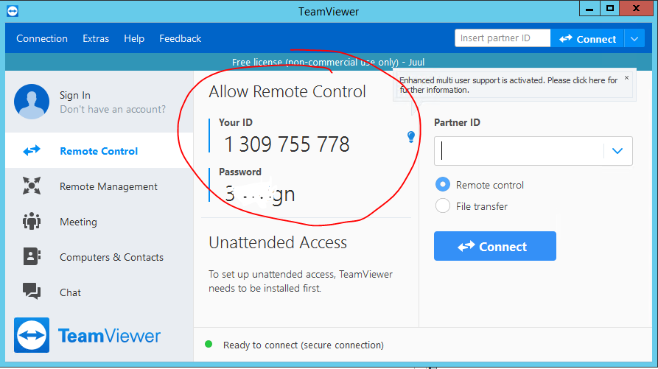Click the large blue Connect button
Image resolution: width=658 pixels, height=369 pixels.
[x=495, y=246]
